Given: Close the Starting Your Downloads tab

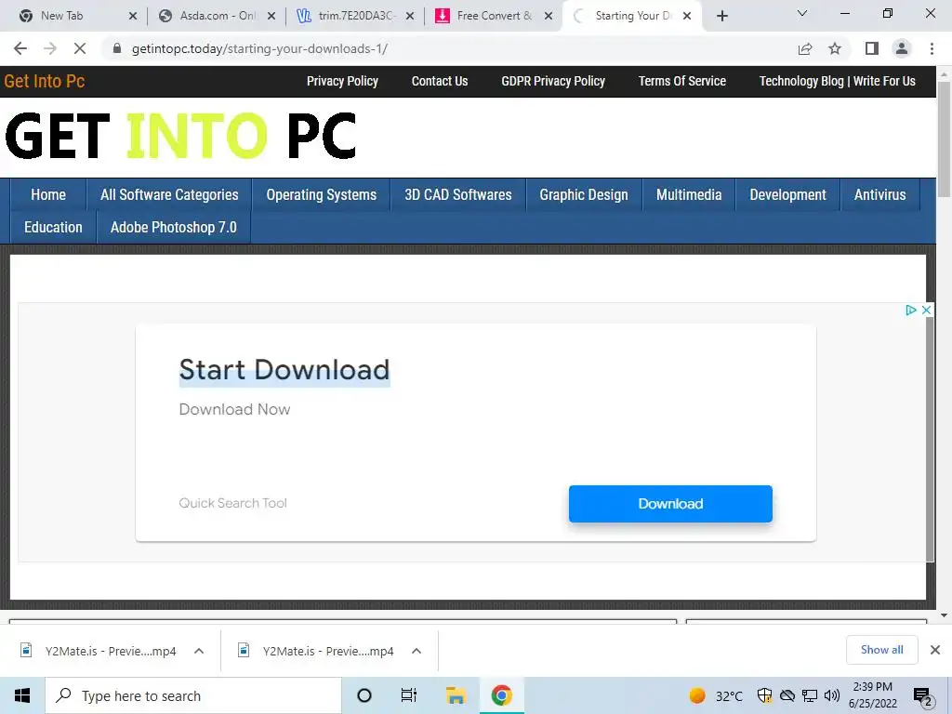Looking at the screenshot, I should click(x=687, y=16).
